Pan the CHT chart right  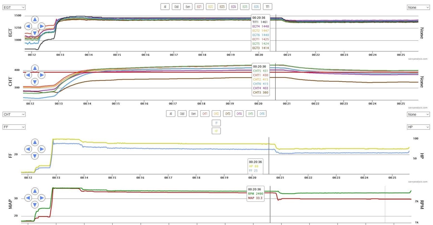[41, 75]
